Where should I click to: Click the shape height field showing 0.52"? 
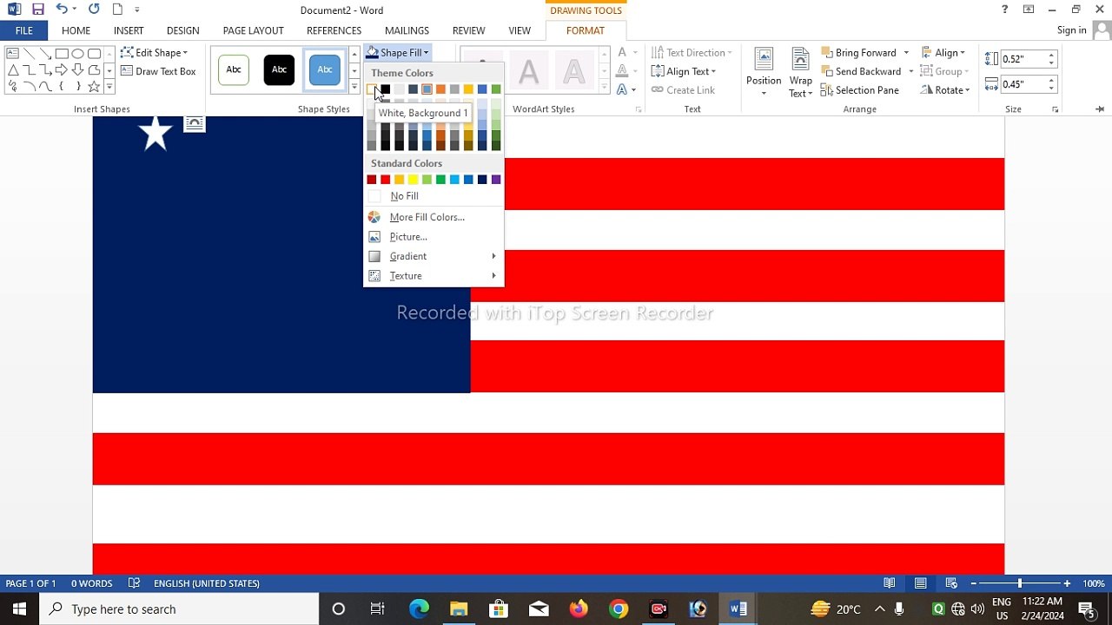pos(1023,59)
